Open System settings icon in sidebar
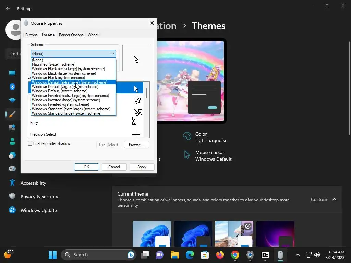The width and height of the screenshot is (351, 263). point(12,73)
